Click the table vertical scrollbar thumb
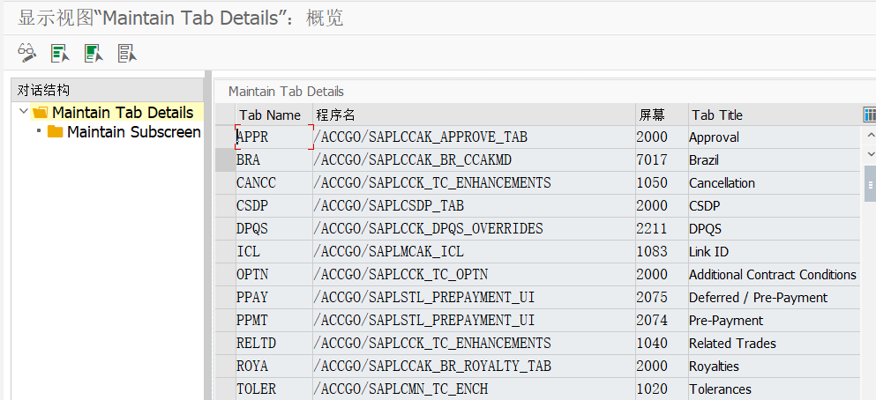Viewport: 876px width, 400px height. pos(871,183)
